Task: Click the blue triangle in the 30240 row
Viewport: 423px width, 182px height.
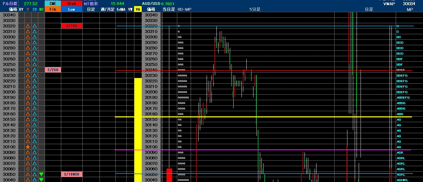Action: pos(35,70)
